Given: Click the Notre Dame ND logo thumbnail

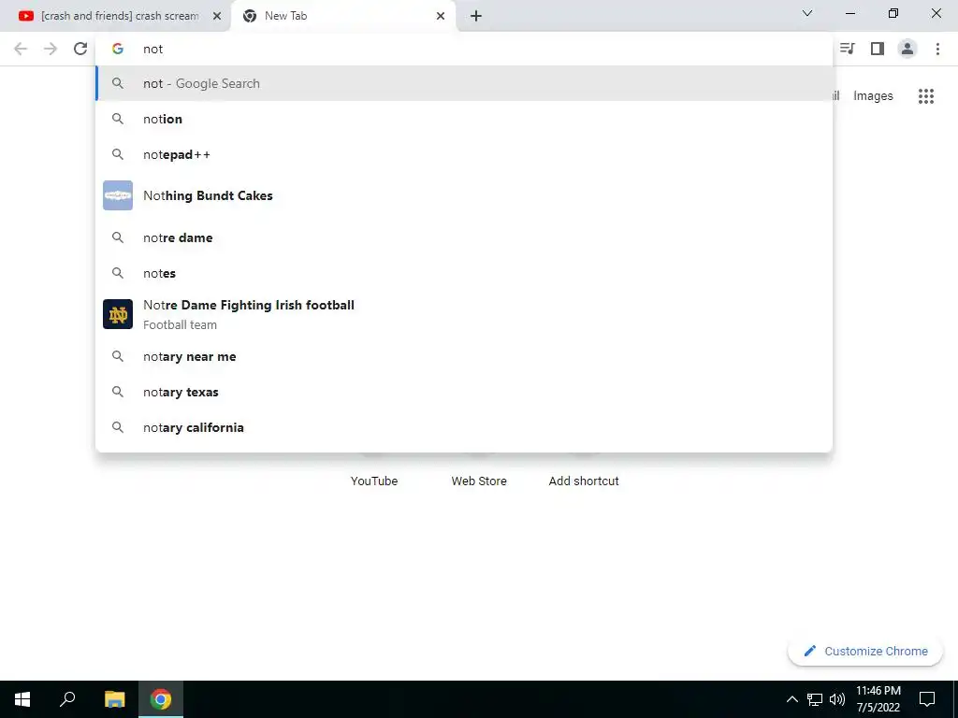Looking at the screenshot, I should 118,314.
